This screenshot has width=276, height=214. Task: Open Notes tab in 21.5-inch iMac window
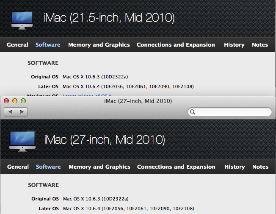click(x=260, y=45)
